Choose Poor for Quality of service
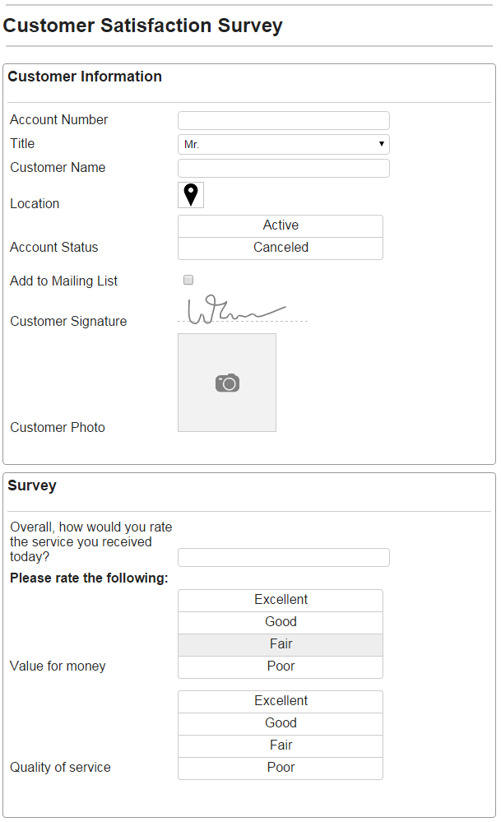Viewport: 501px width, 822px height. [x=281, y=768]
